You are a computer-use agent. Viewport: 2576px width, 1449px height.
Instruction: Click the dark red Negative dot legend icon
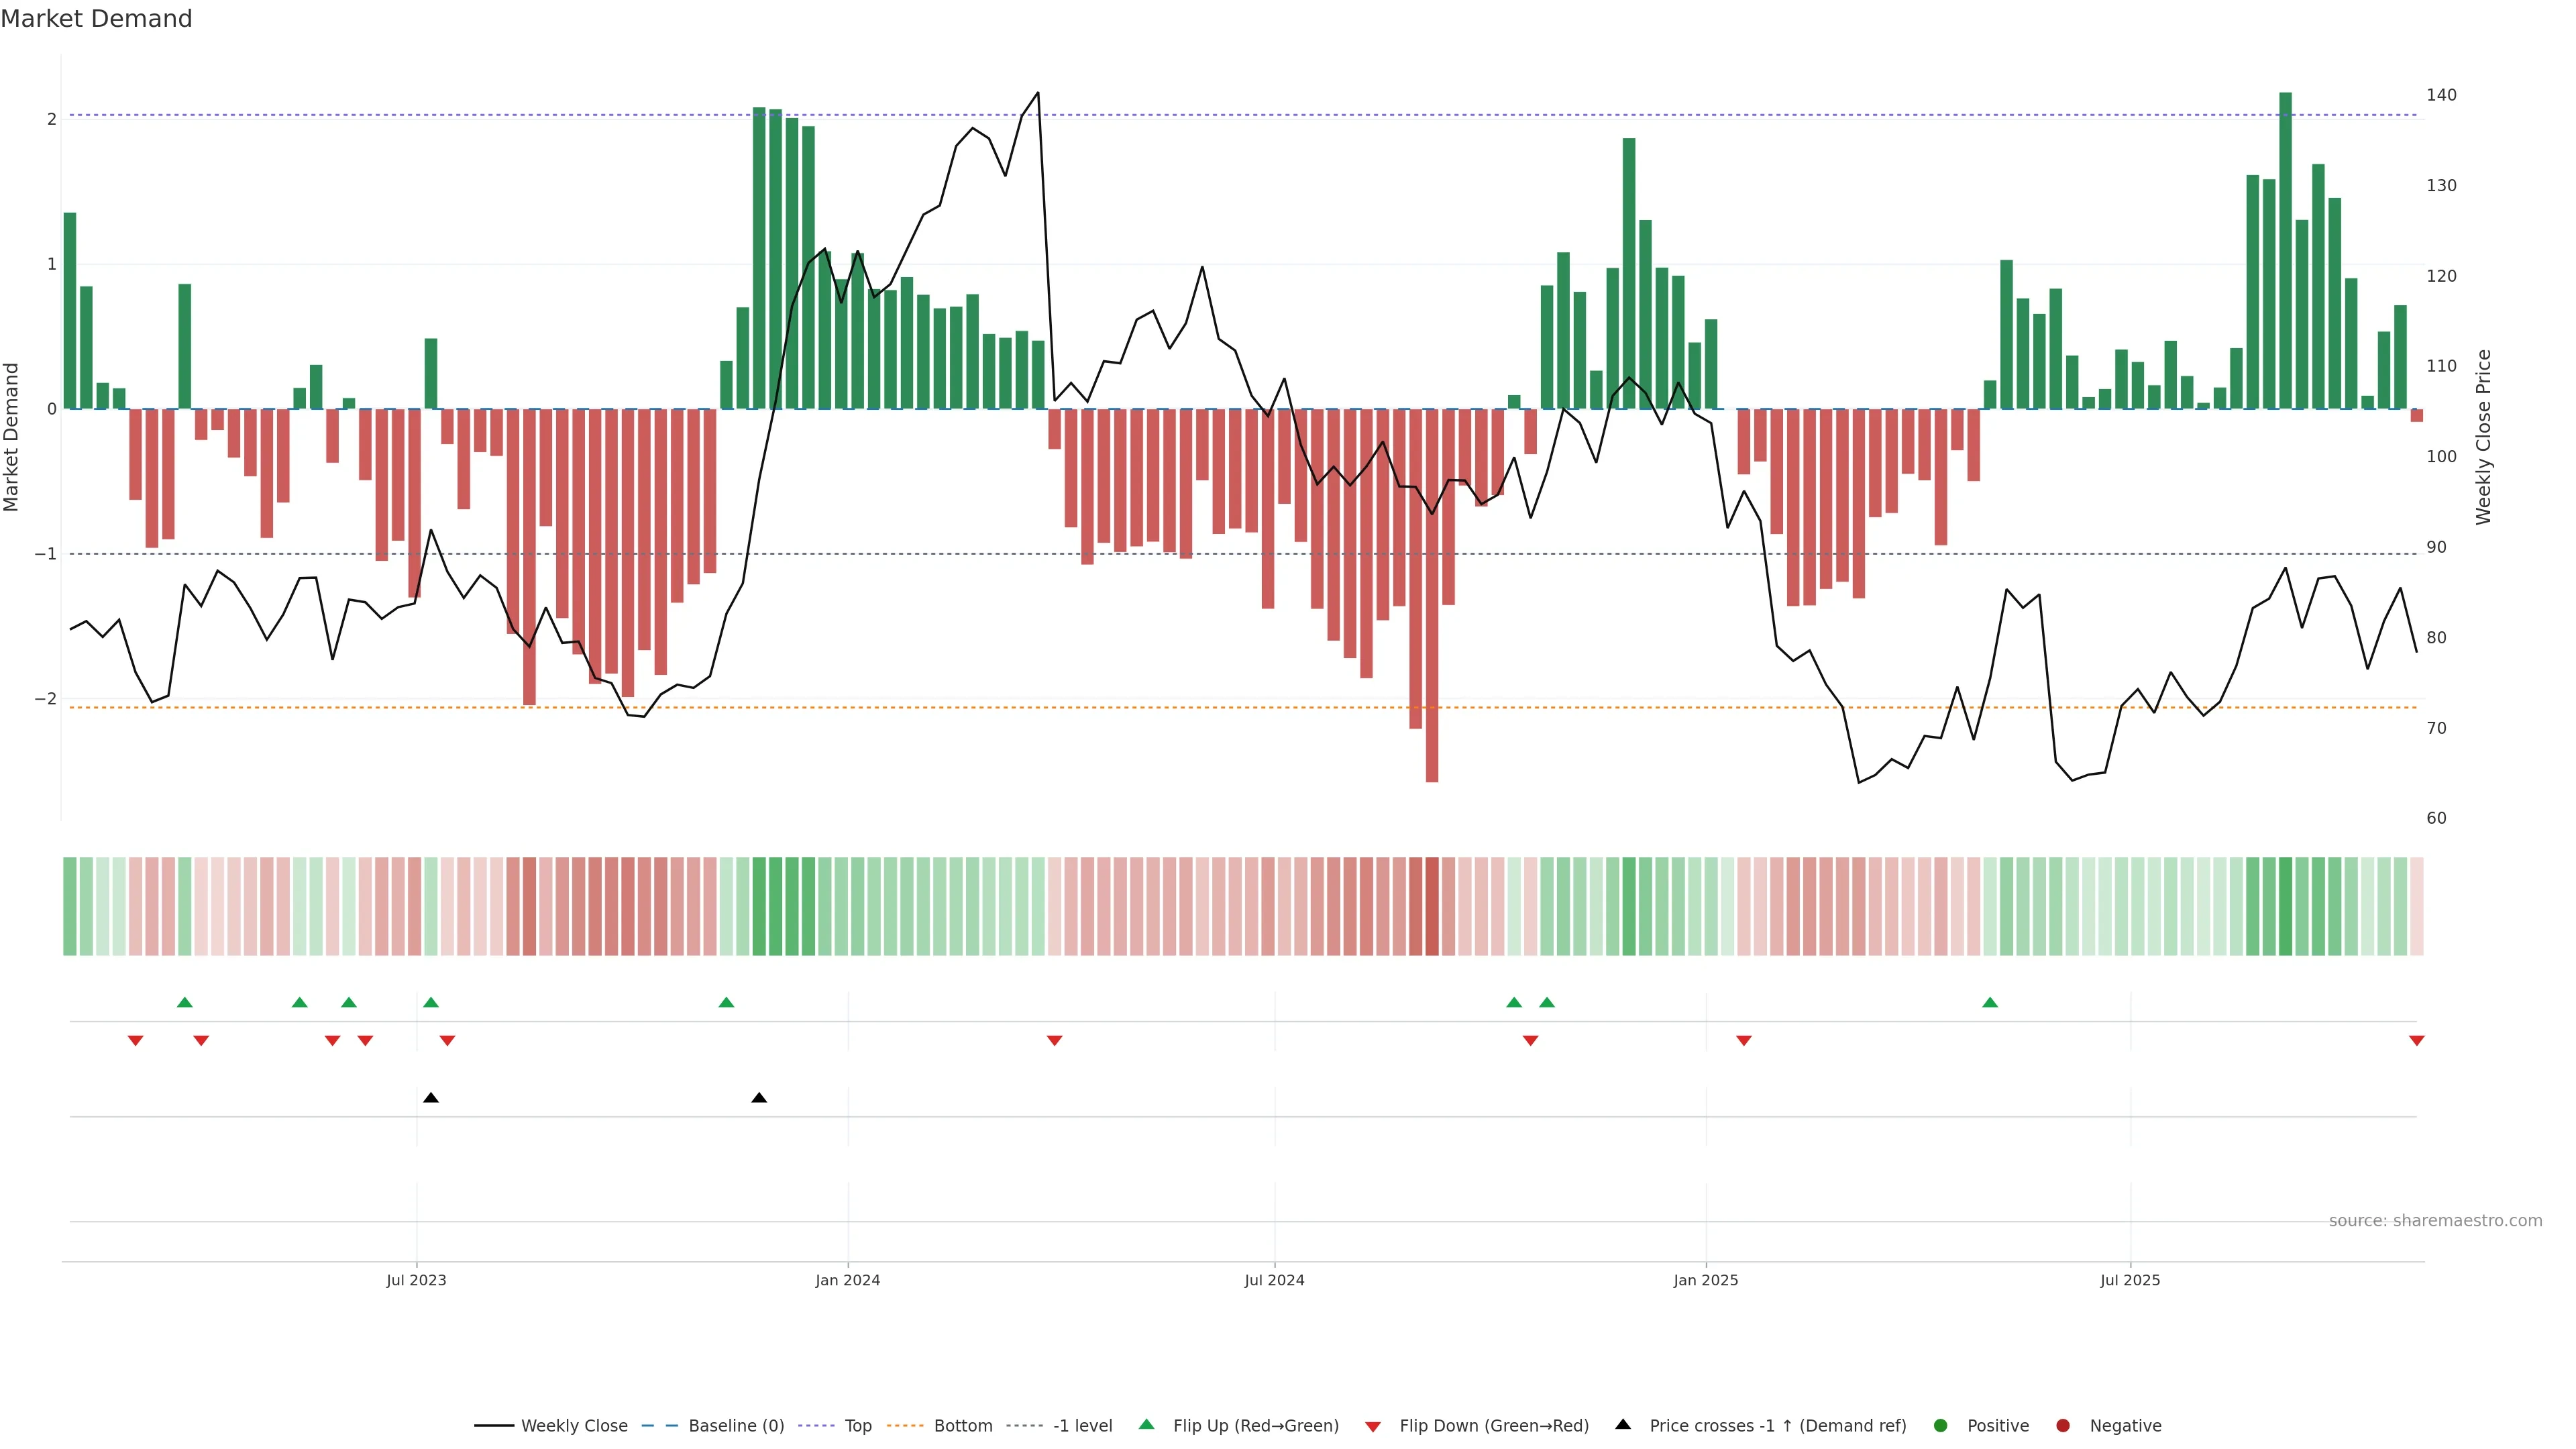[x=2063, y=1426]
